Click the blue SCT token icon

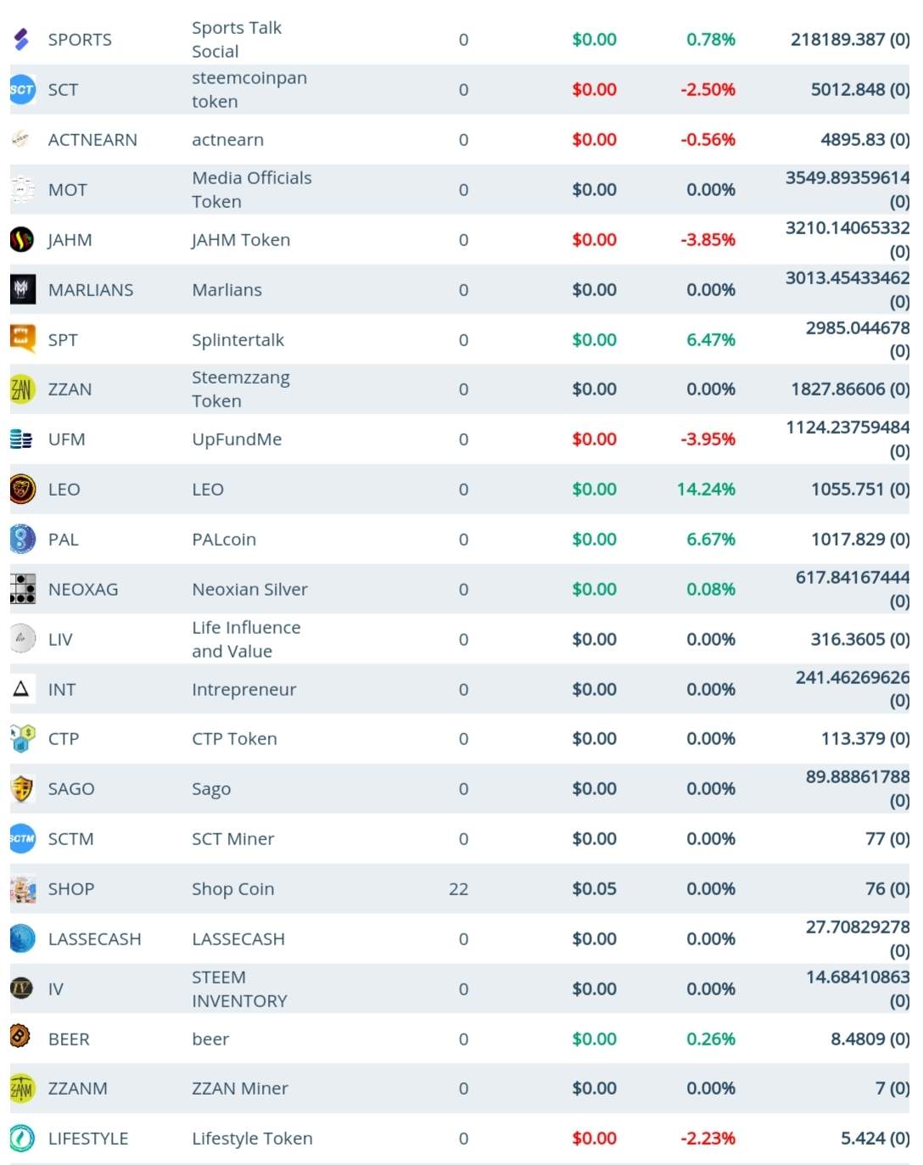click(22, 89)
